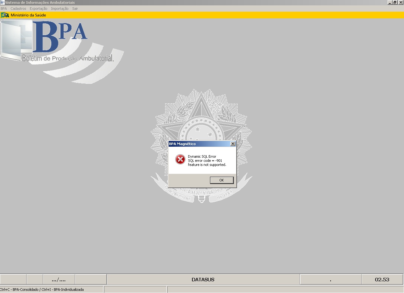The width and height of the screenshot is (404, 293).
Task: Close the BPA Magnético dialog with X
Action: pyautogui.click(x=233, y=144)
